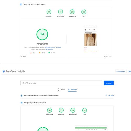Click the PageSpeed Insights title text
This screenshot has height=131, width=131.
click(15, 71)
